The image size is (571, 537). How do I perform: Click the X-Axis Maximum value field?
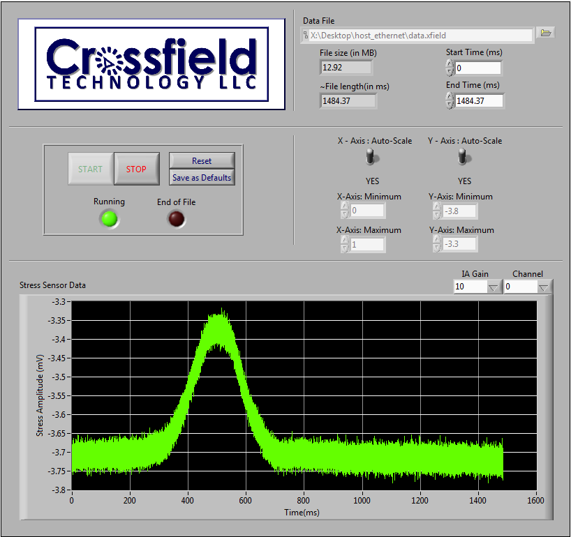[x=367, y=244]
